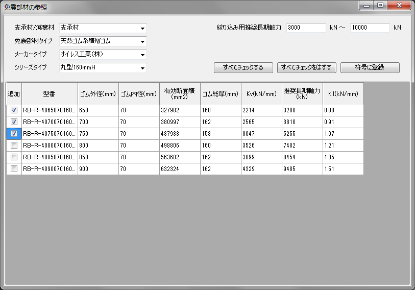Click K1 cell 1.51
Image resolution: width=415 pixels, height=290 pixels.
[343, 169]
